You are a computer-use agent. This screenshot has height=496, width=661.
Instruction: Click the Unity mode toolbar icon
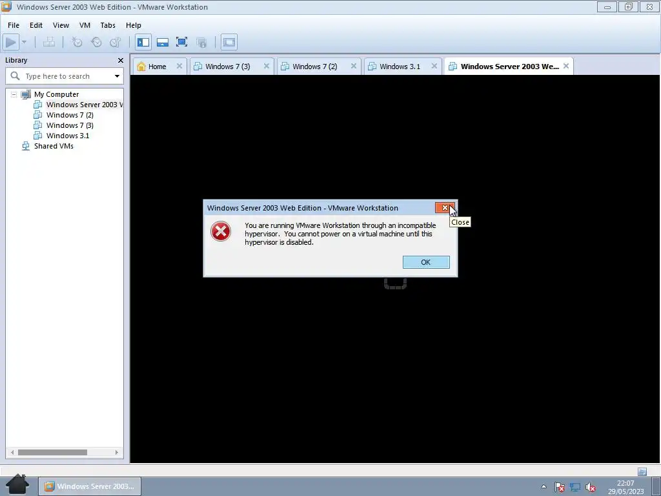(x=201, y=42)
